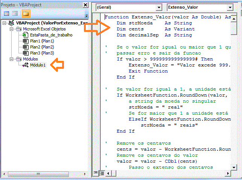The image size is (242, 180).
Task: Click the Dim decimalSep As String line
Action: point(154,35)
